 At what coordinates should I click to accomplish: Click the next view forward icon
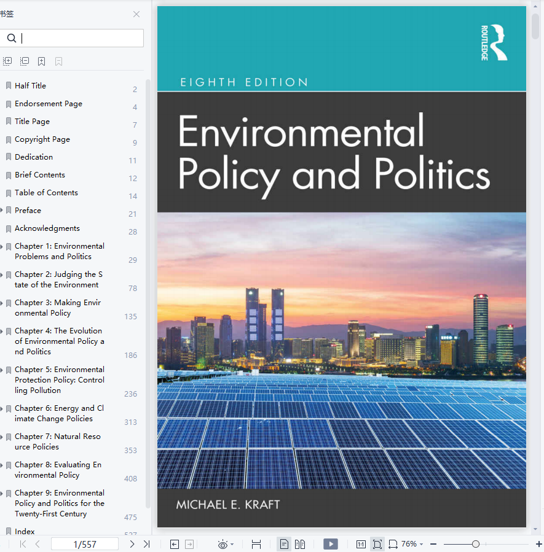[x=189, y=544]
